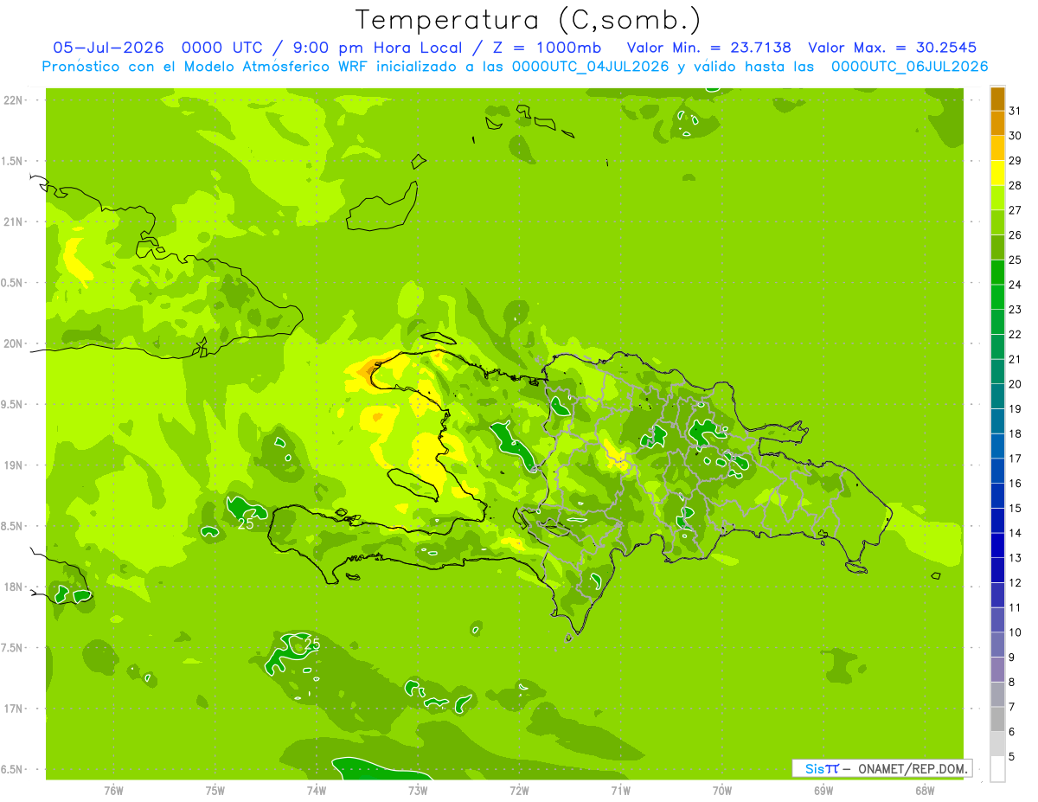Click color scale value "12"
The image size is (1038, 802).
(1016, 582)
